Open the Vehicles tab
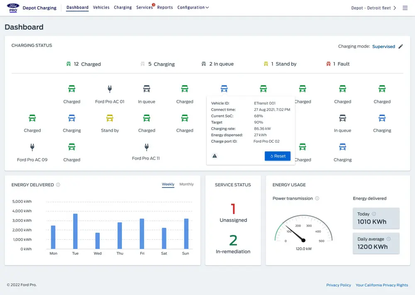Image resolution: width=415 pixels, height=295 pixels. coord(101,7)
